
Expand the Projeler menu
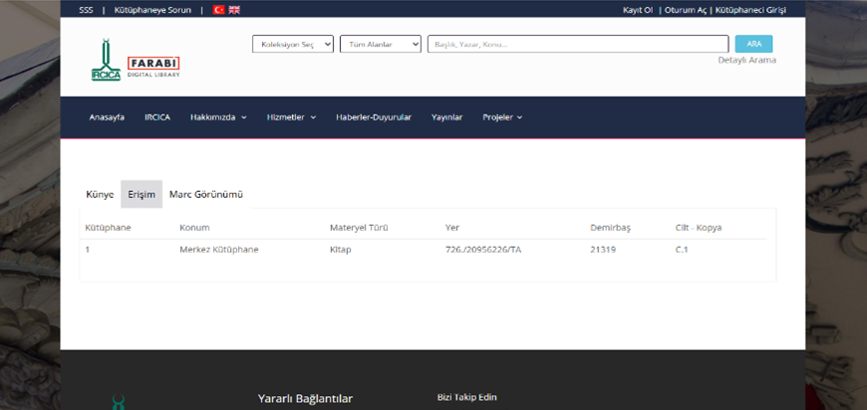(502, 117)
